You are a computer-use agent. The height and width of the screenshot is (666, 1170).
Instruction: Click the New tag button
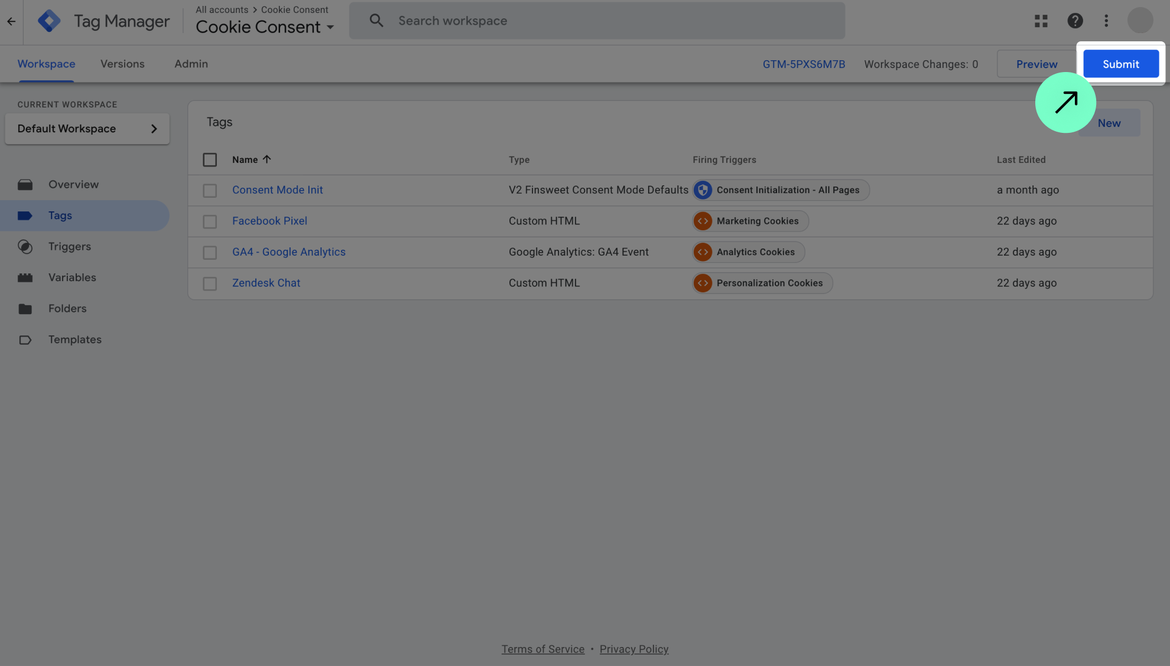click(1109, 123)
